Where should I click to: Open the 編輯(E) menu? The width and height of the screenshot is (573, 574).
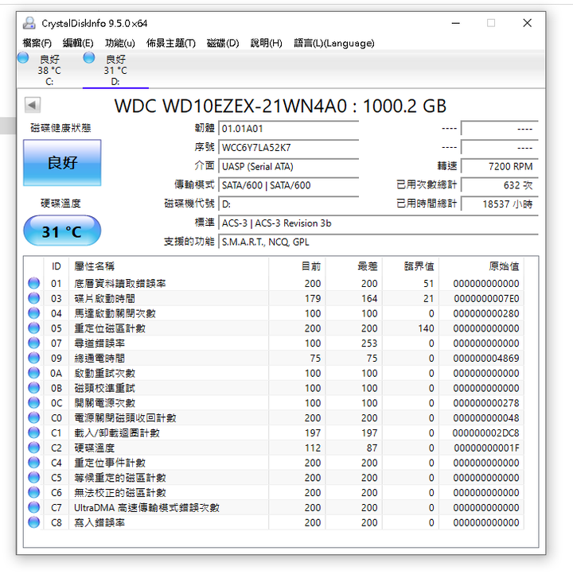tap(78, 43)
